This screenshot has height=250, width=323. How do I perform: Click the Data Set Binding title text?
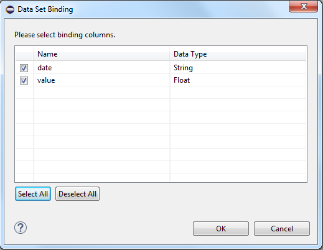pyautogui.click(x=45, y=9)
